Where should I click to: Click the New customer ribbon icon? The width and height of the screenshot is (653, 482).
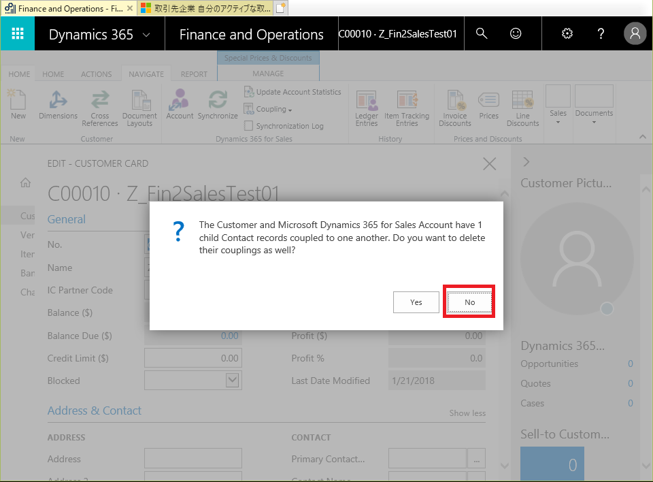[18, 104]
